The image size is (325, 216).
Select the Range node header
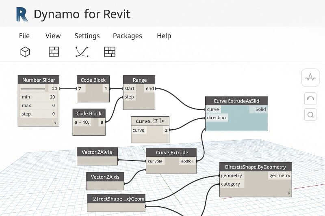point(139,80)
